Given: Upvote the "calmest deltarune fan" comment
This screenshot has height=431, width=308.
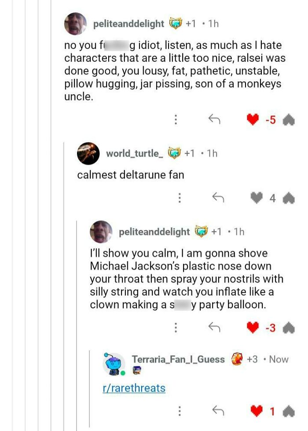Looking at the screenshot, I should click(x=288, y=199).
